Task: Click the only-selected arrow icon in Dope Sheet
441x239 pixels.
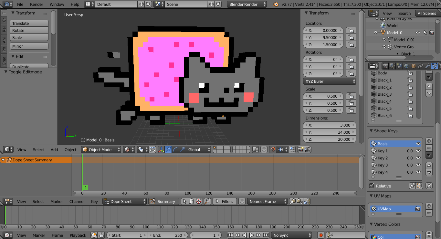Action: [184, 201]
